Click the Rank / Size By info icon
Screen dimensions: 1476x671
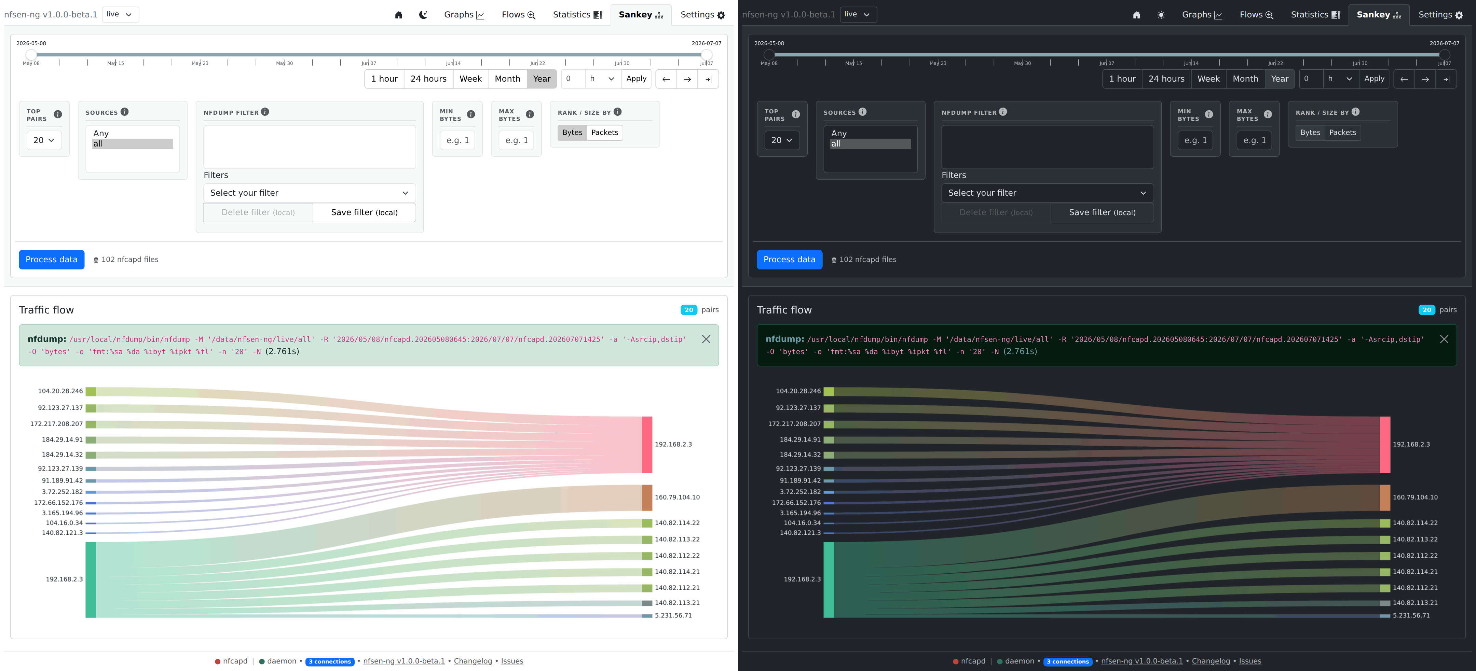(617, 112)
